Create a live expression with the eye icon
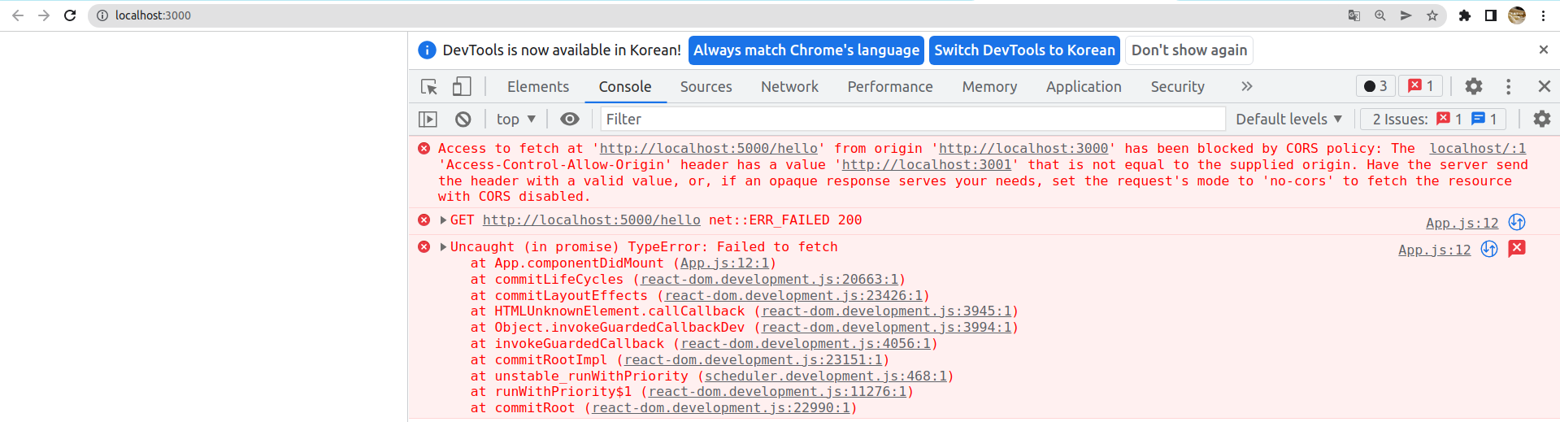 pos(570,120)
